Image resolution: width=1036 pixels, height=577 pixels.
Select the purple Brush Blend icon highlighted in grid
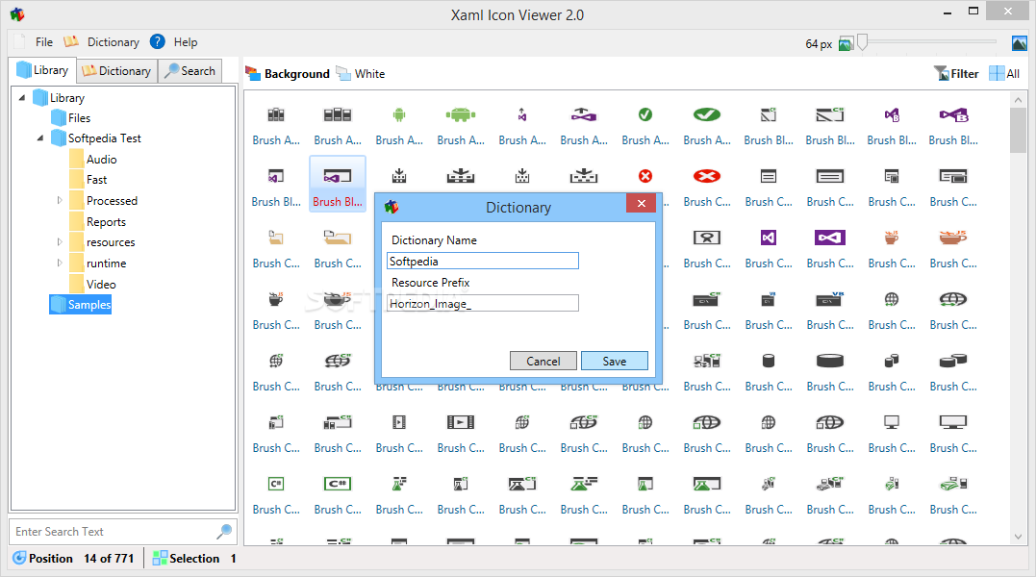point(337,176)
